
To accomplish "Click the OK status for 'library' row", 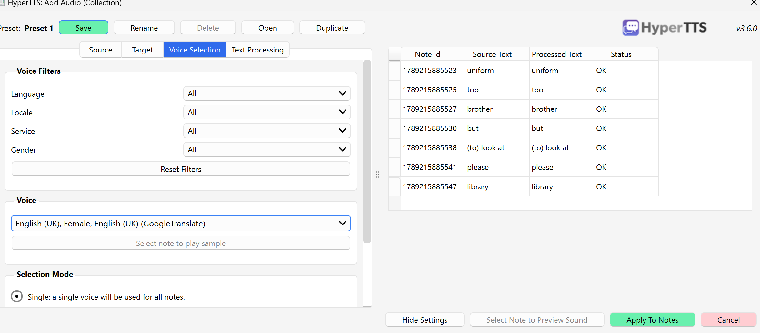I will (x=626, y=186).
